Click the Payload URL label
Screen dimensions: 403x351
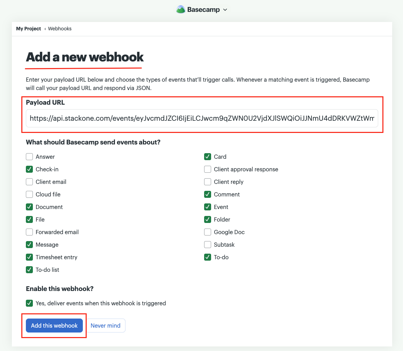[45, 102]
